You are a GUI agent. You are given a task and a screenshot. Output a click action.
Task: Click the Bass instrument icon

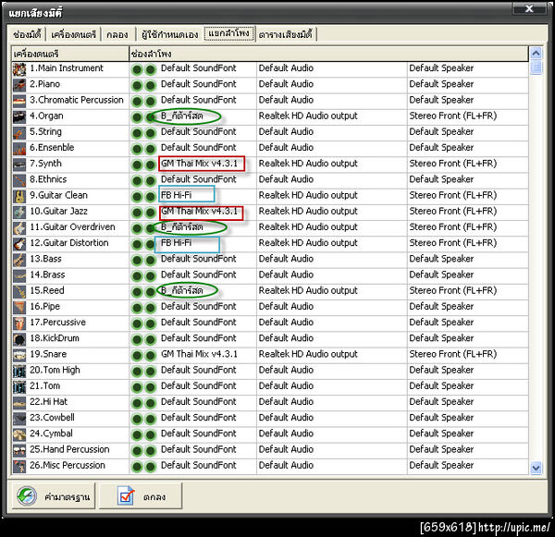pyautogui.click(x=19, y=260)
